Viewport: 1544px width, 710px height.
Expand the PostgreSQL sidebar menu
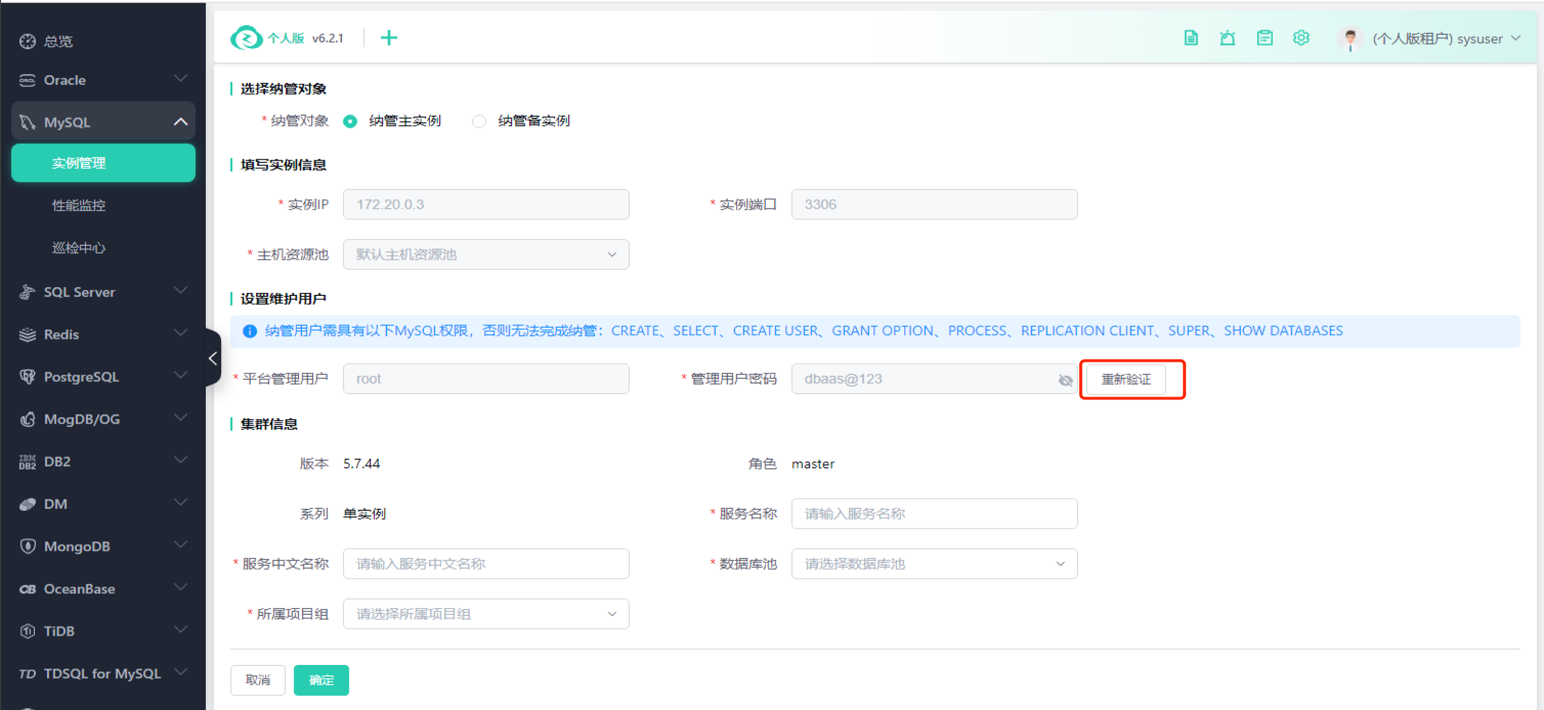coord(103,376)
